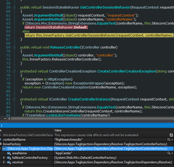Select the controllerName watch row

click(14, 140)
